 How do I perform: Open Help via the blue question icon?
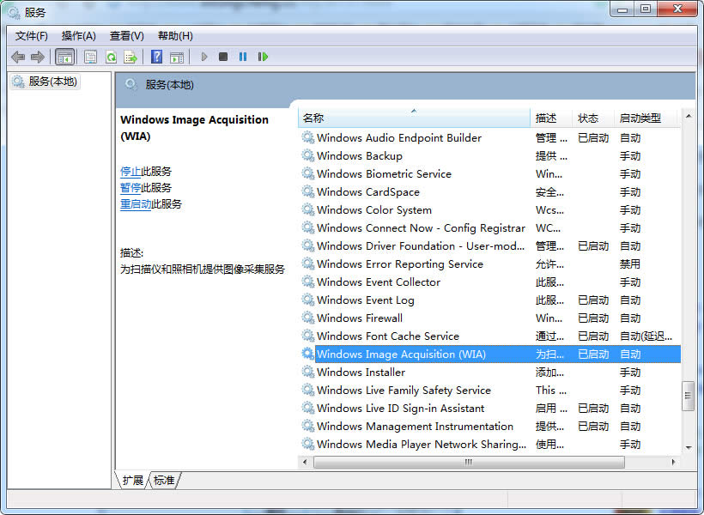pos(156,57)
